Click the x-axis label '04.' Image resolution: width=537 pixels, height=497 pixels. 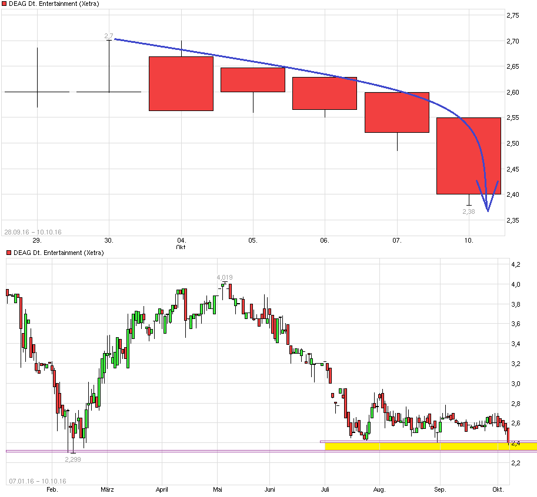(181, 240)
